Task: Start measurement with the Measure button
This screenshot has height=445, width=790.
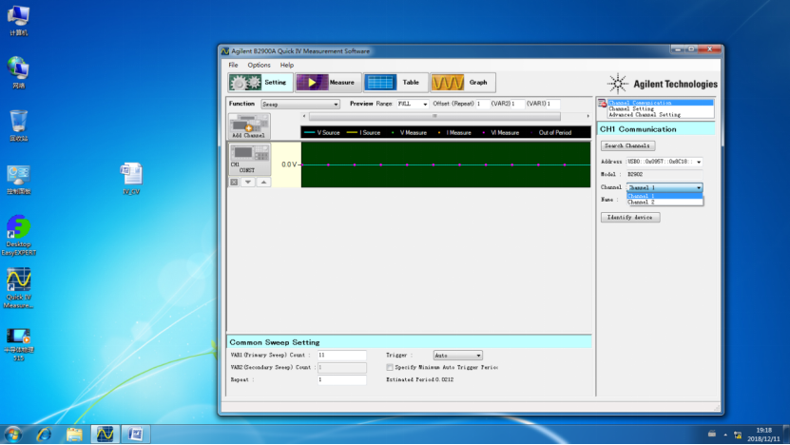Action: [328, 82]
